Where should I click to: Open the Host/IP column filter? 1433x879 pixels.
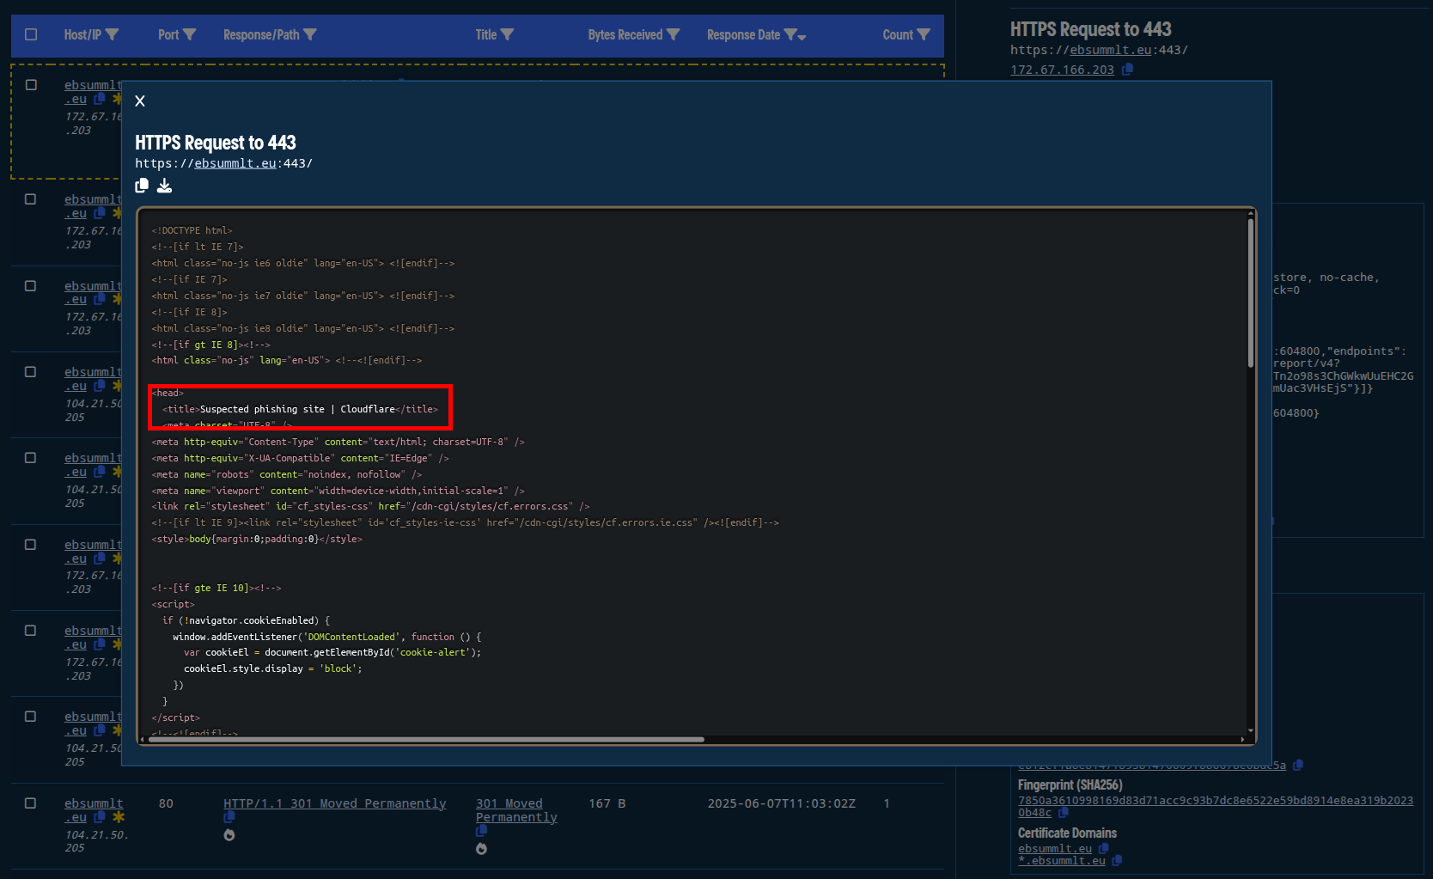click(112, 34)
